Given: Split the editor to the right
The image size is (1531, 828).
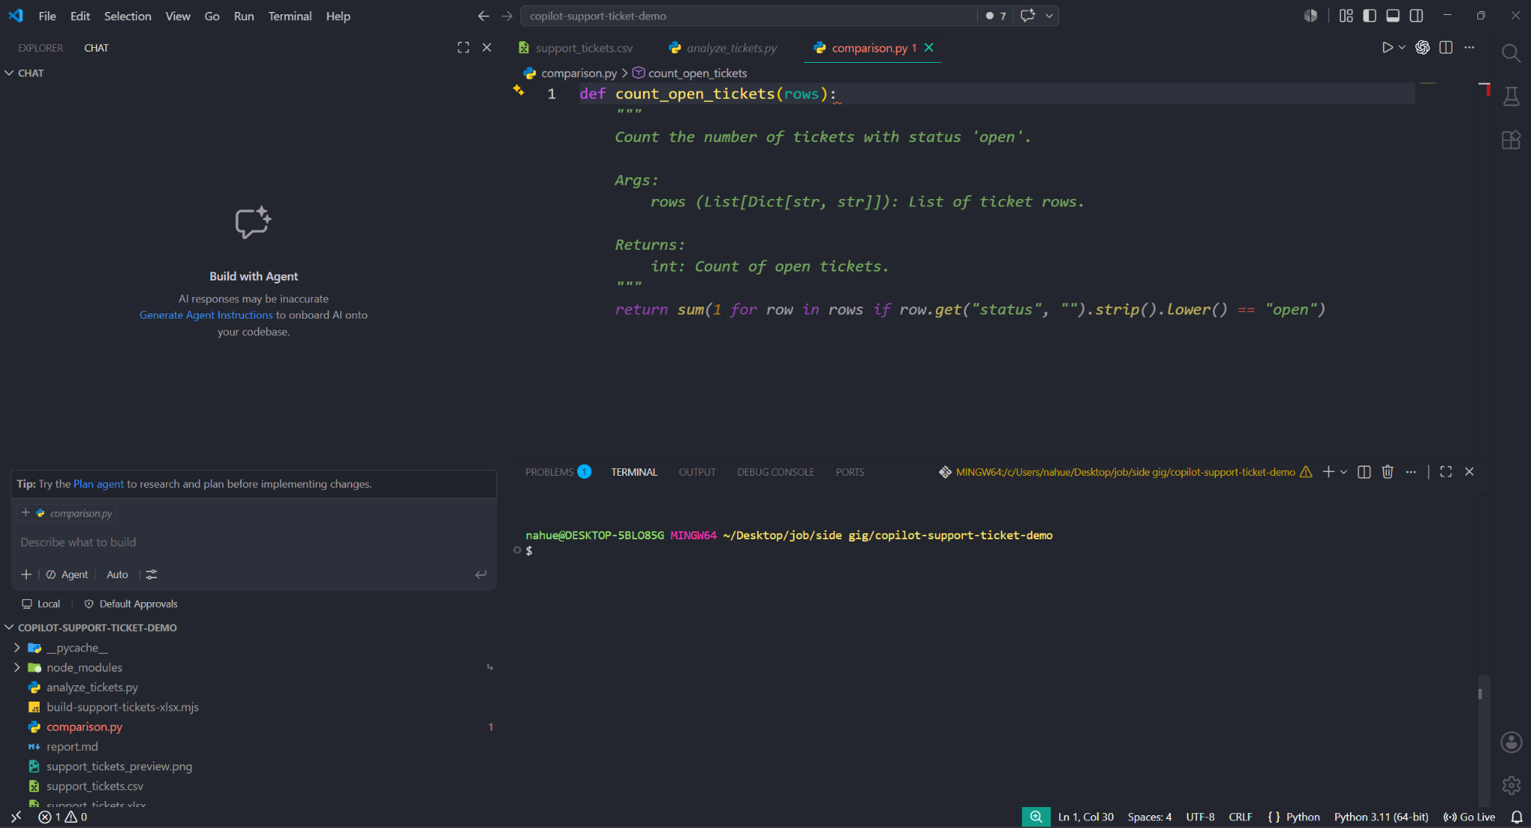Looking at the screenshot, I should pos(1446,48).
